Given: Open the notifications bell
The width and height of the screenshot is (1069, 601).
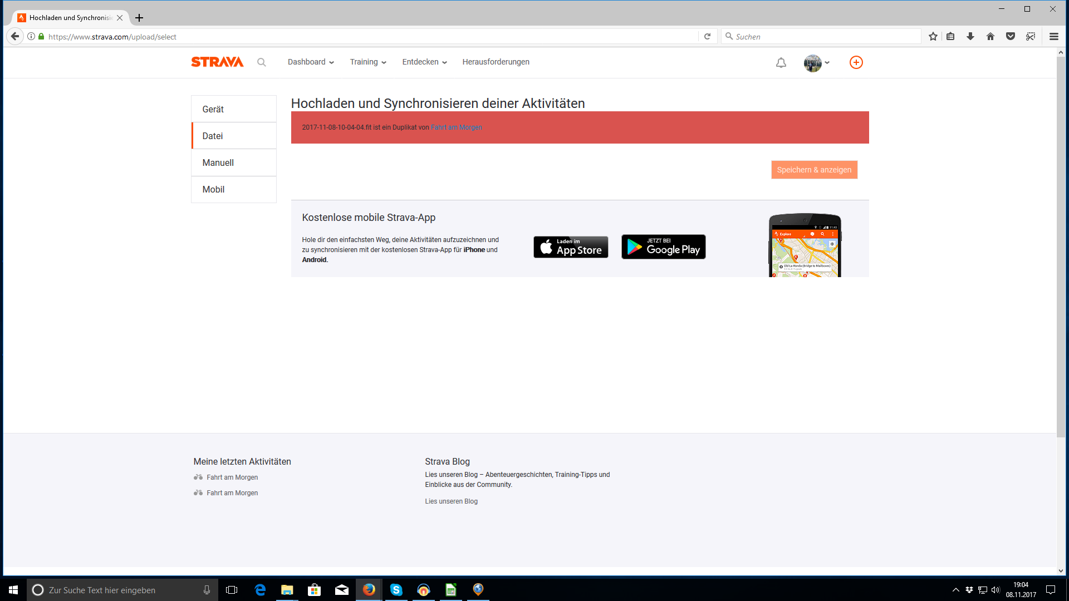Looking at the screenshot, I should (x=781, y=63).
